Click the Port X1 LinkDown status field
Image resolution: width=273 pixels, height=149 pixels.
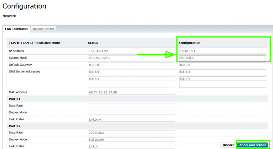[x=131, y=119]
